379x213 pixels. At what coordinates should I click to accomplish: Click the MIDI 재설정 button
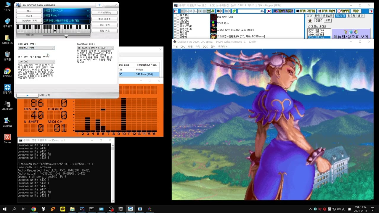point(105,19)
